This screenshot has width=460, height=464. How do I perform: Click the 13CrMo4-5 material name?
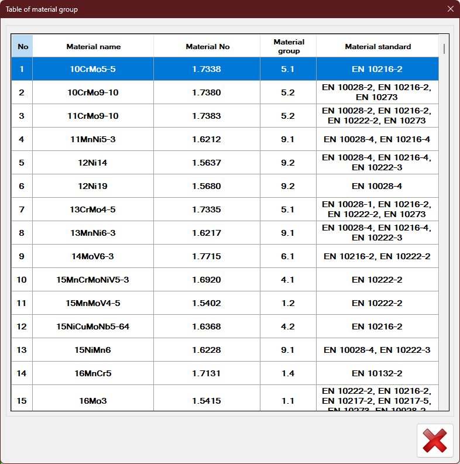93,209
